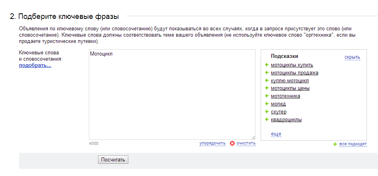The width and height of the screenshot is (378, 176).
Task: Add мопед using its green arrow
Action: [x=267, y=104]
